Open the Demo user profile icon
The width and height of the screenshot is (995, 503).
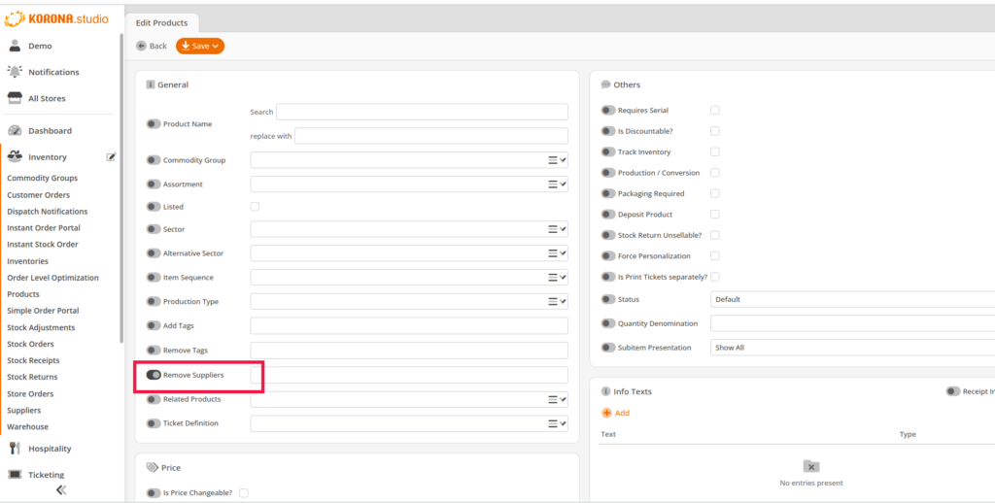coord(15,46)
